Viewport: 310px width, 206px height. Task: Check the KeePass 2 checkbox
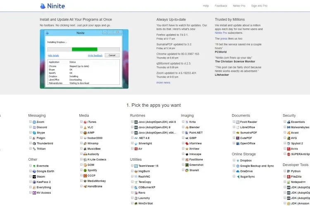click(x=31, y=182)
